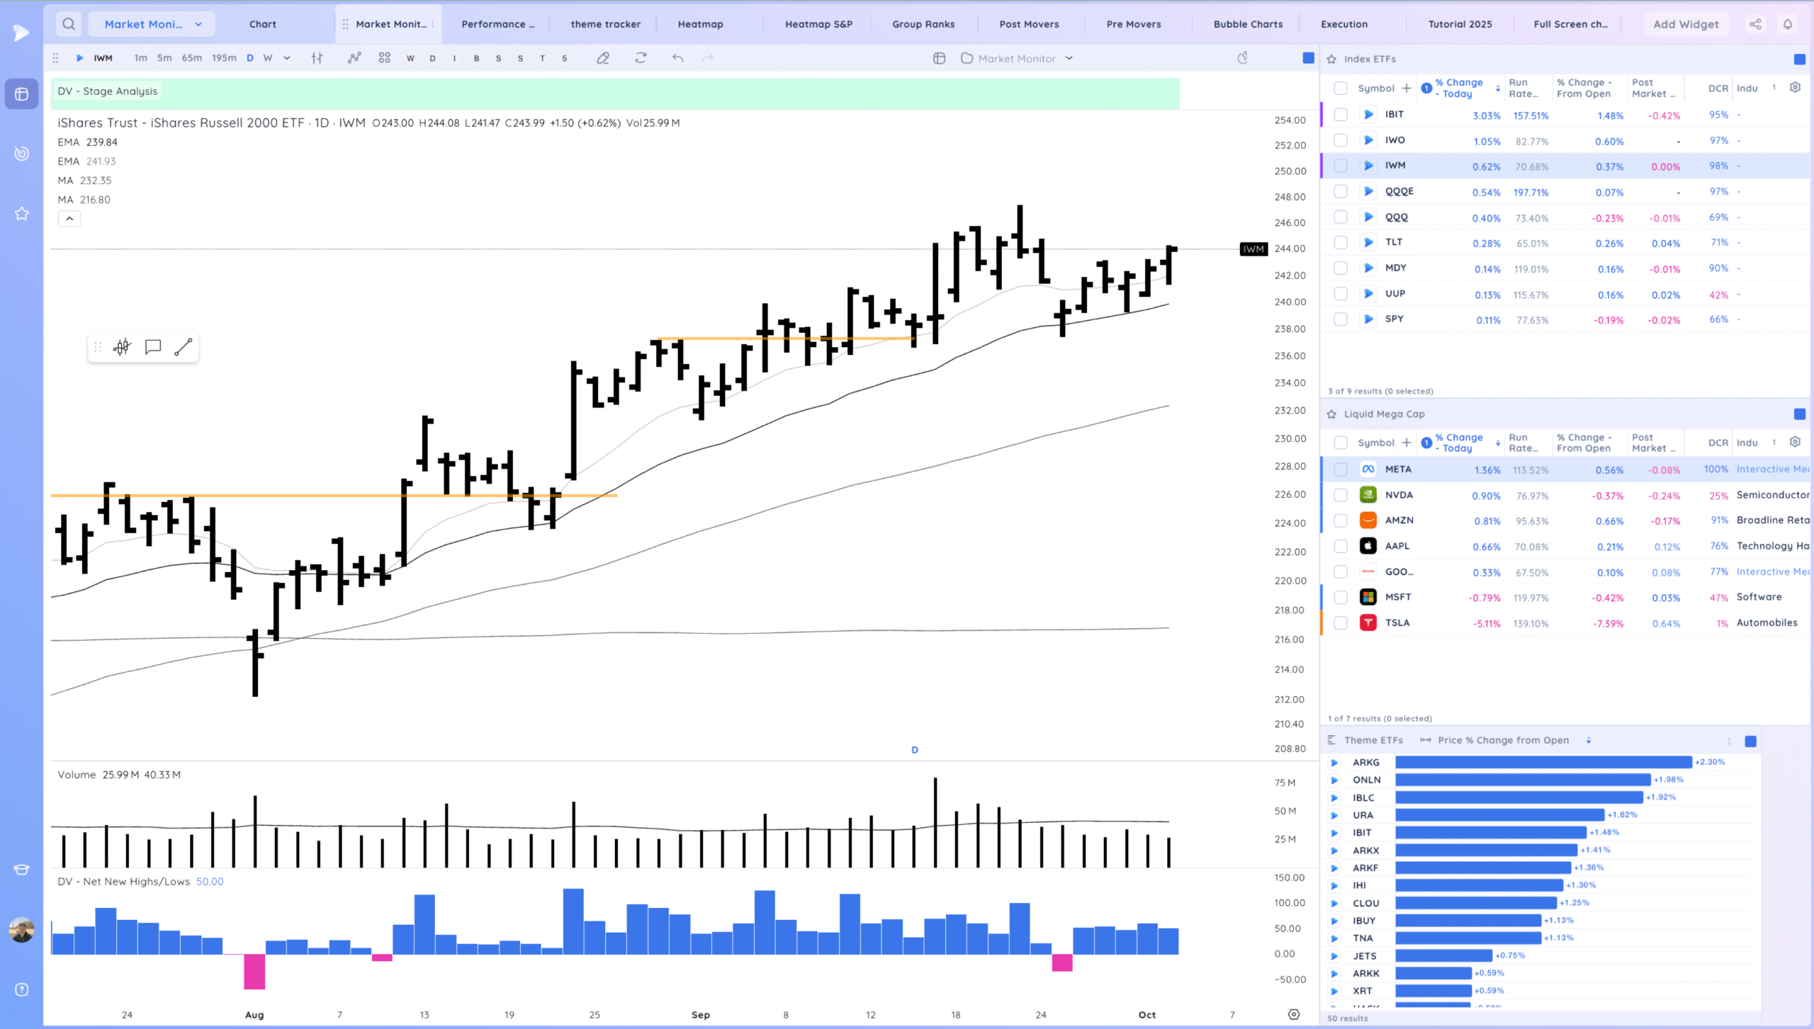
Task: Click the refresh chart icon
Action: (x=641, y=58)
